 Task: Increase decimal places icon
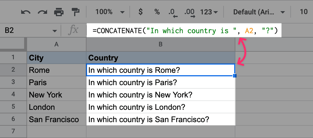pyautogui.click(x=190, y=13)
